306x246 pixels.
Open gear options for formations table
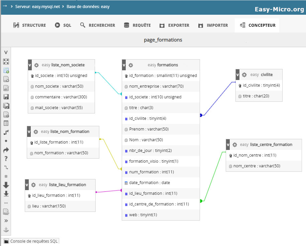[131, 65]
